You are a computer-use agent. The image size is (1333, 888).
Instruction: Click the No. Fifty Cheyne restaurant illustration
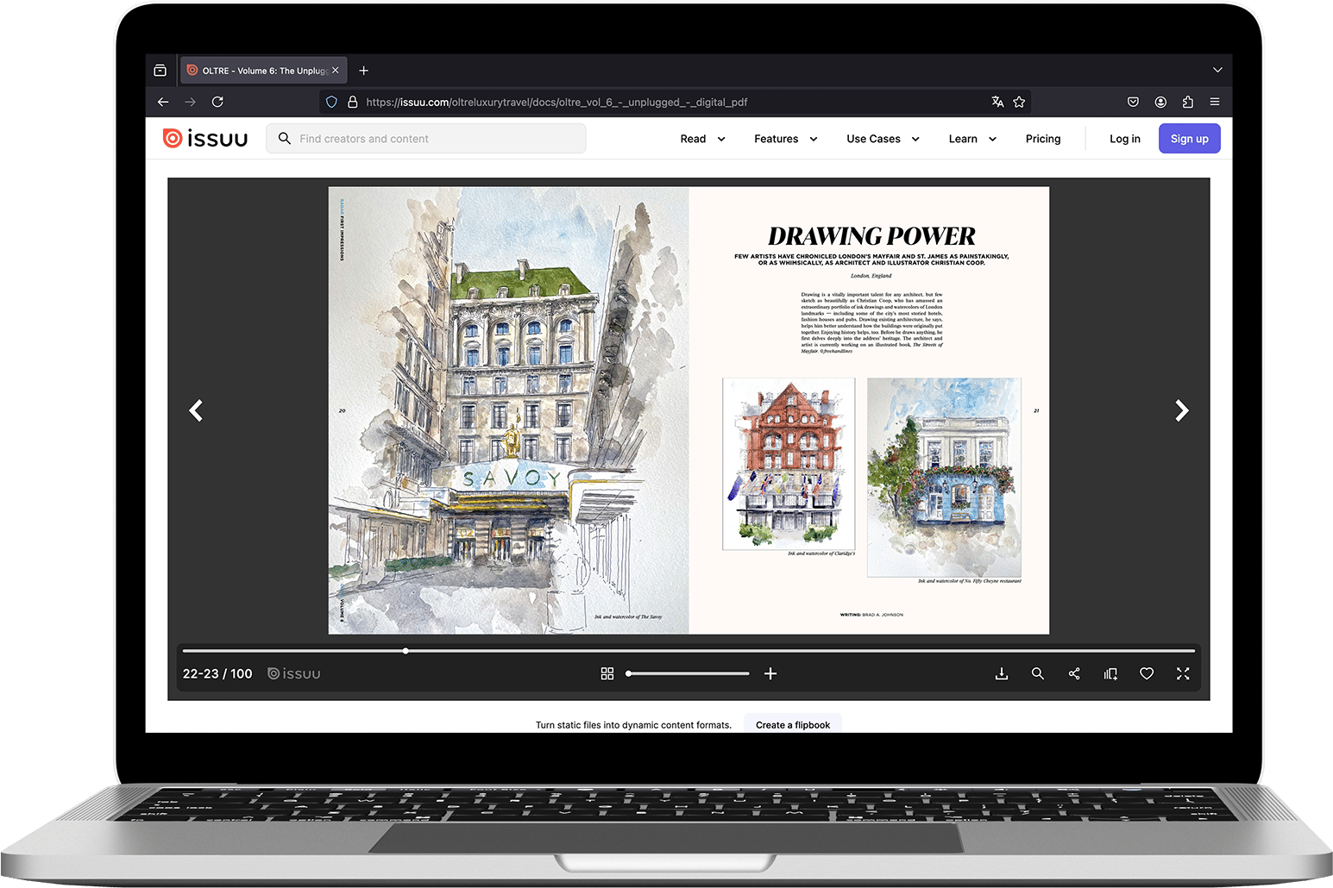(944, 477)
